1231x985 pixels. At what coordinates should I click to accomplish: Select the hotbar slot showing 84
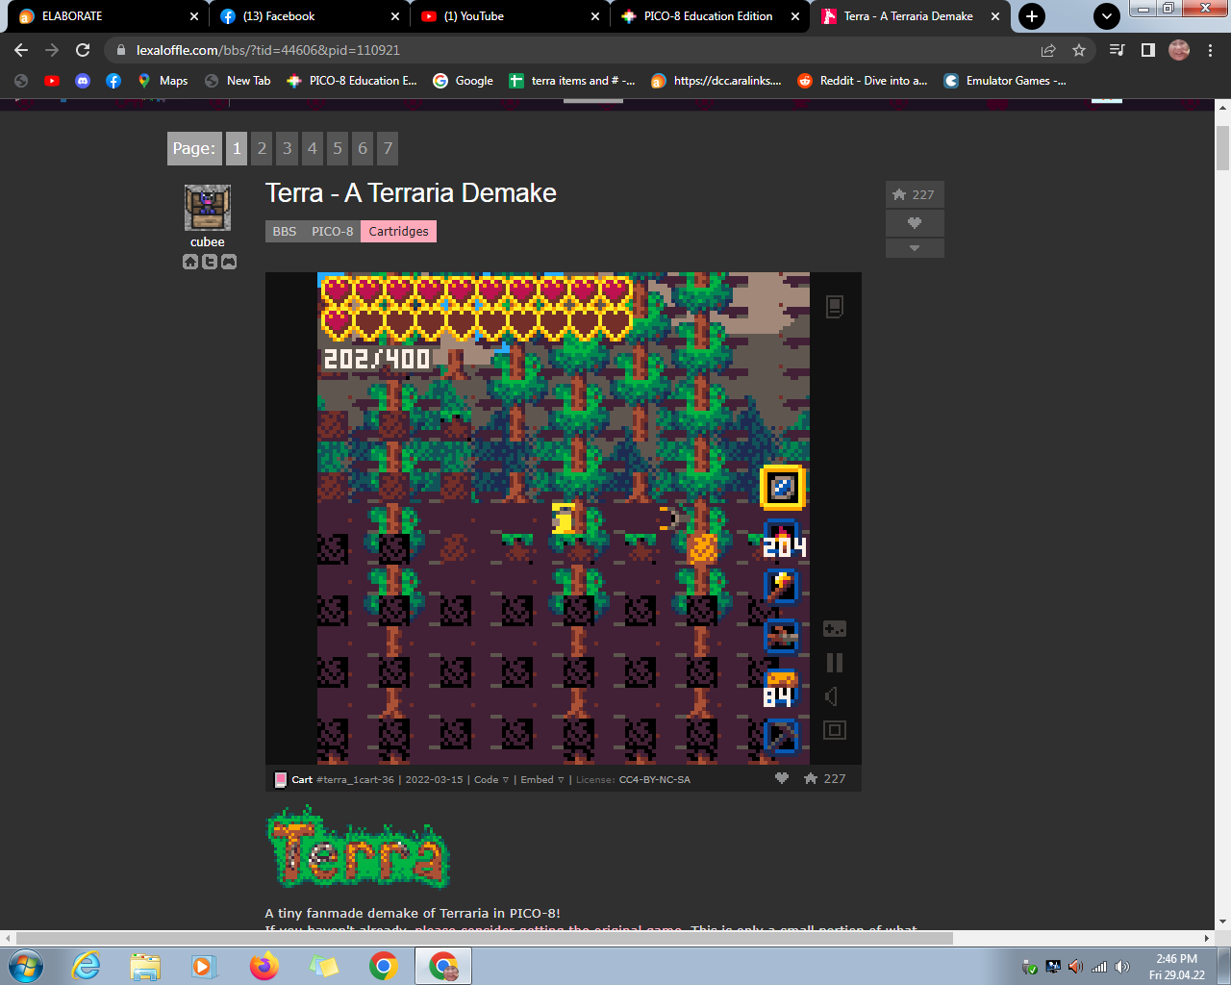click(780, 688)
